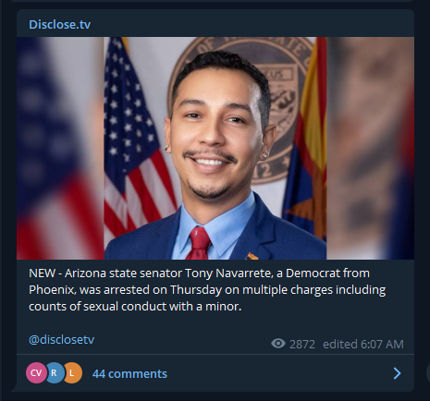Click the 2872 view count

[x=302, y=344]
